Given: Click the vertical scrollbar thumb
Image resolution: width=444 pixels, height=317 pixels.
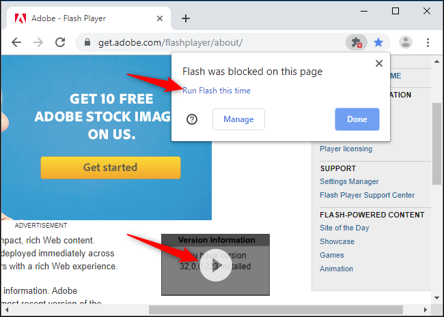Looking at the screenshot, I should pos(437,144).
